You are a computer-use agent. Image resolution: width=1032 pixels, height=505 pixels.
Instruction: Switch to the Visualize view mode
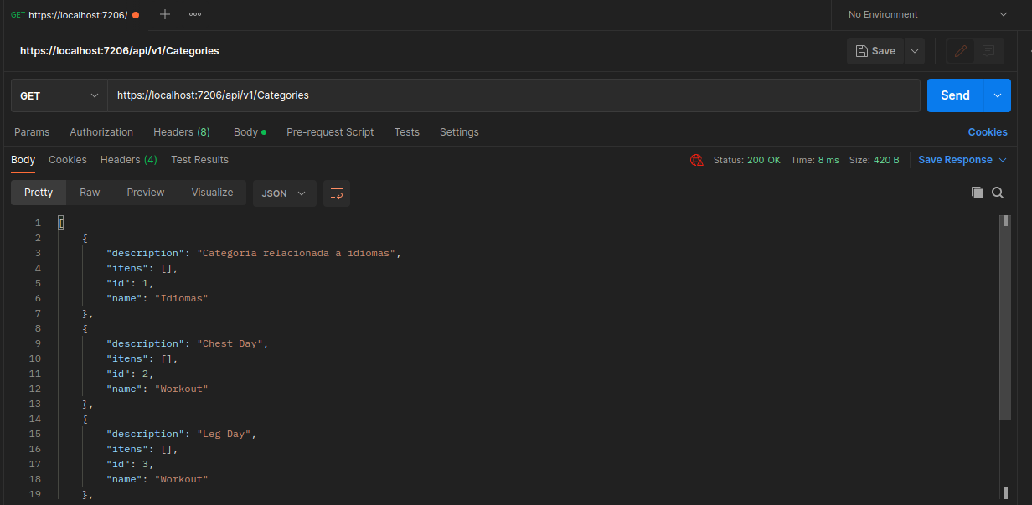pyautogui.click(x=212, y=193)
